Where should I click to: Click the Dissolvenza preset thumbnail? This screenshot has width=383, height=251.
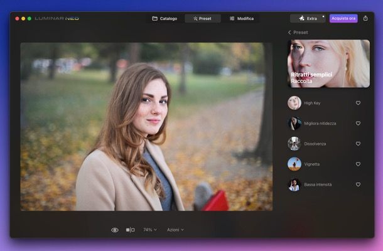coord(294,144)
